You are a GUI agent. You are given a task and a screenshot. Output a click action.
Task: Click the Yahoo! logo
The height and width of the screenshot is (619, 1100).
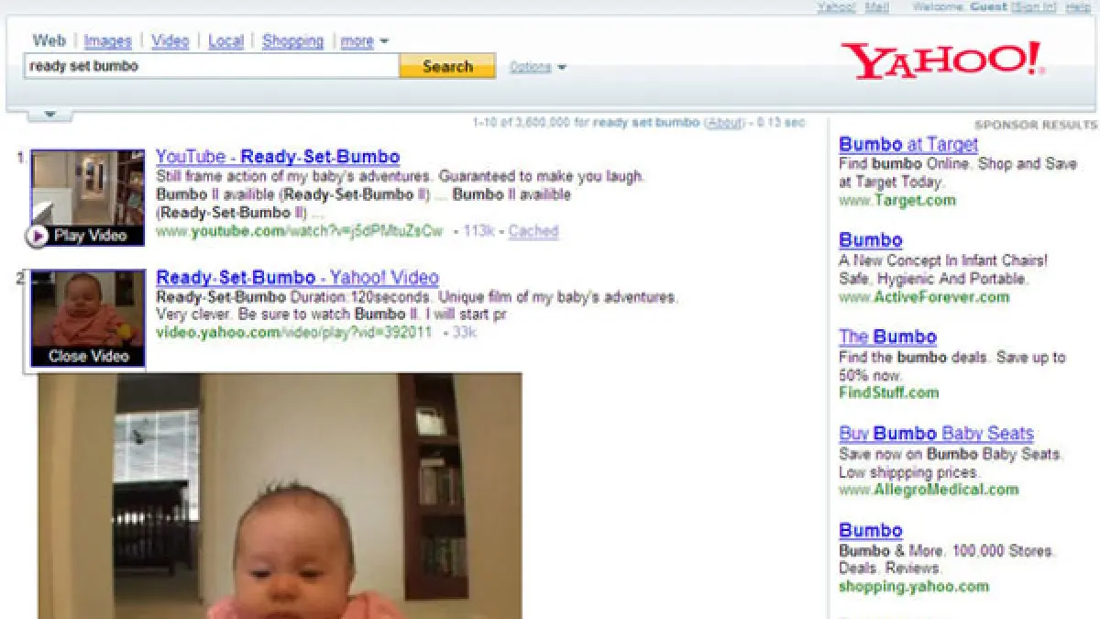[x=942, y=61]
